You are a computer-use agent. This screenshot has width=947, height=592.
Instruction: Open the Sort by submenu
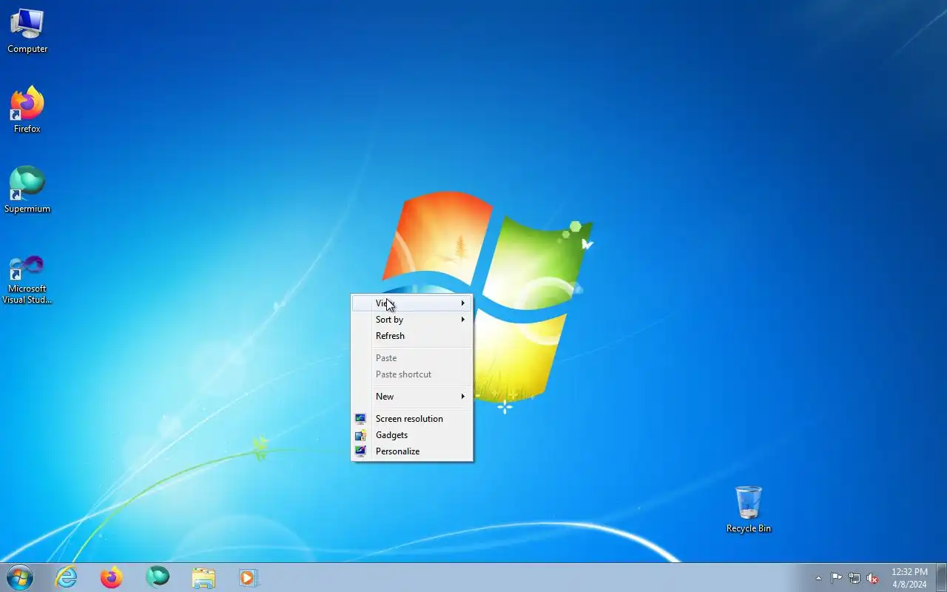tap(411, 320)
